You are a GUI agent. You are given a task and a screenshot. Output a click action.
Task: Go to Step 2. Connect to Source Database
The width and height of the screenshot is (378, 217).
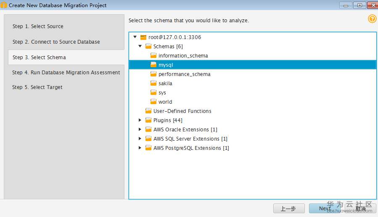tap(56, 42)
